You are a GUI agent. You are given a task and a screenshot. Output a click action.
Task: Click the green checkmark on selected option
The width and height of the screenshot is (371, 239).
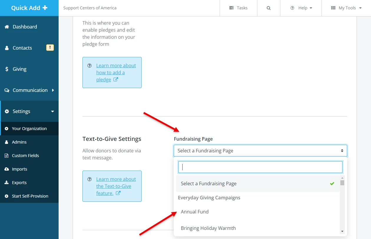(332, 184)
